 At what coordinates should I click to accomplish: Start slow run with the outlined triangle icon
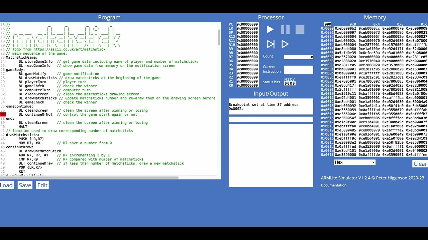(x=285, y=44)
